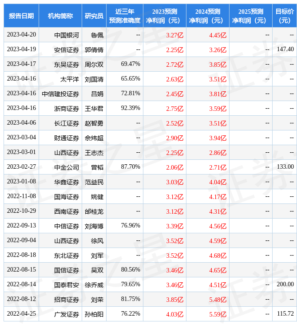Click researcher name 鲁佩
297x325 pixels.
coord(97,35)
